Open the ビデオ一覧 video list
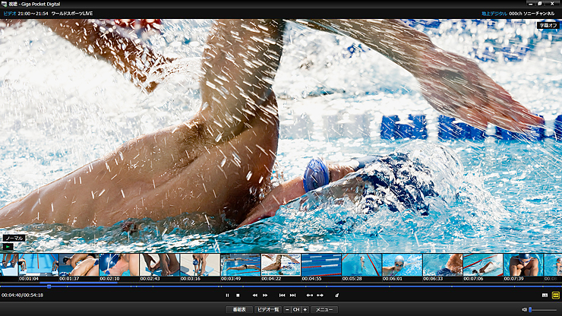The height and width of the screenshot is (316, 562). 267,310
